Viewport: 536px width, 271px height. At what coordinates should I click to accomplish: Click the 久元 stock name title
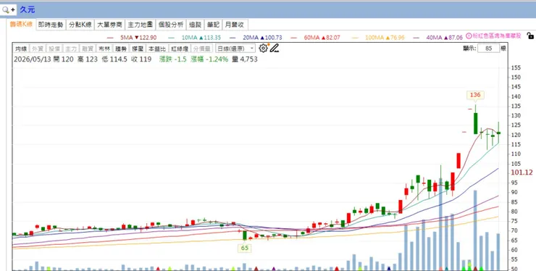coord(28,9)
